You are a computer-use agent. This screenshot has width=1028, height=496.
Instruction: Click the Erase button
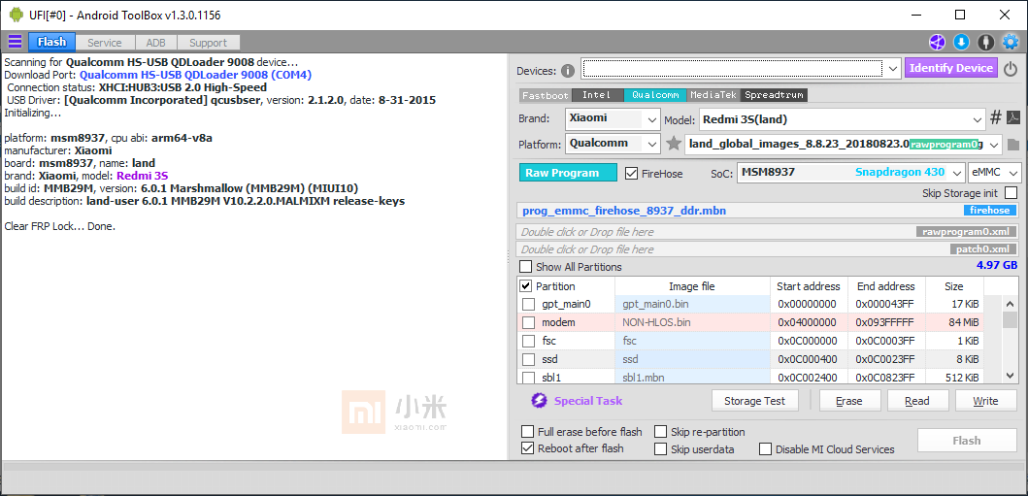[x=849, y=401]
